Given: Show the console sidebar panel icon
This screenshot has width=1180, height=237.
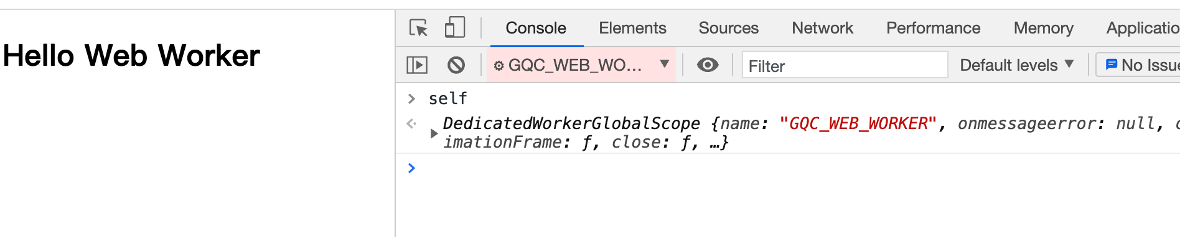Looking at the screenshot, I should click(x=417, y=65).
